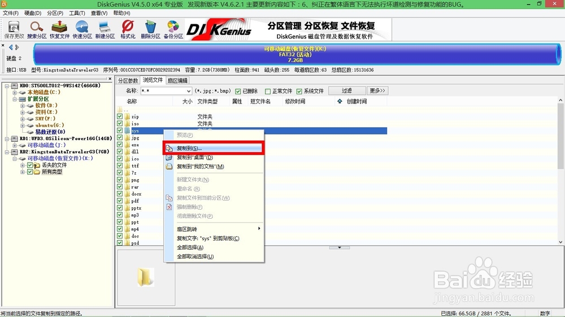
Task: Click the exe folder icon
Action: (x=127, y=145)
